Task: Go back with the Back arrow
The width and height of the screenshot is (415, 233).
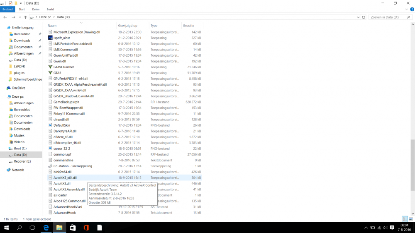Action: coord(5,17)
